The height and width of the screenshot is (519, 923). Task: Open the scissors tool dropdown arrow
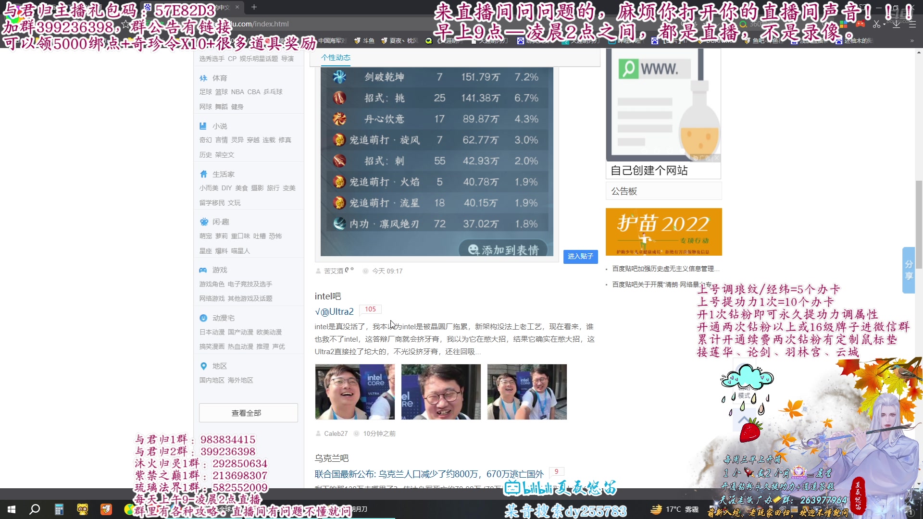point(884,25)
